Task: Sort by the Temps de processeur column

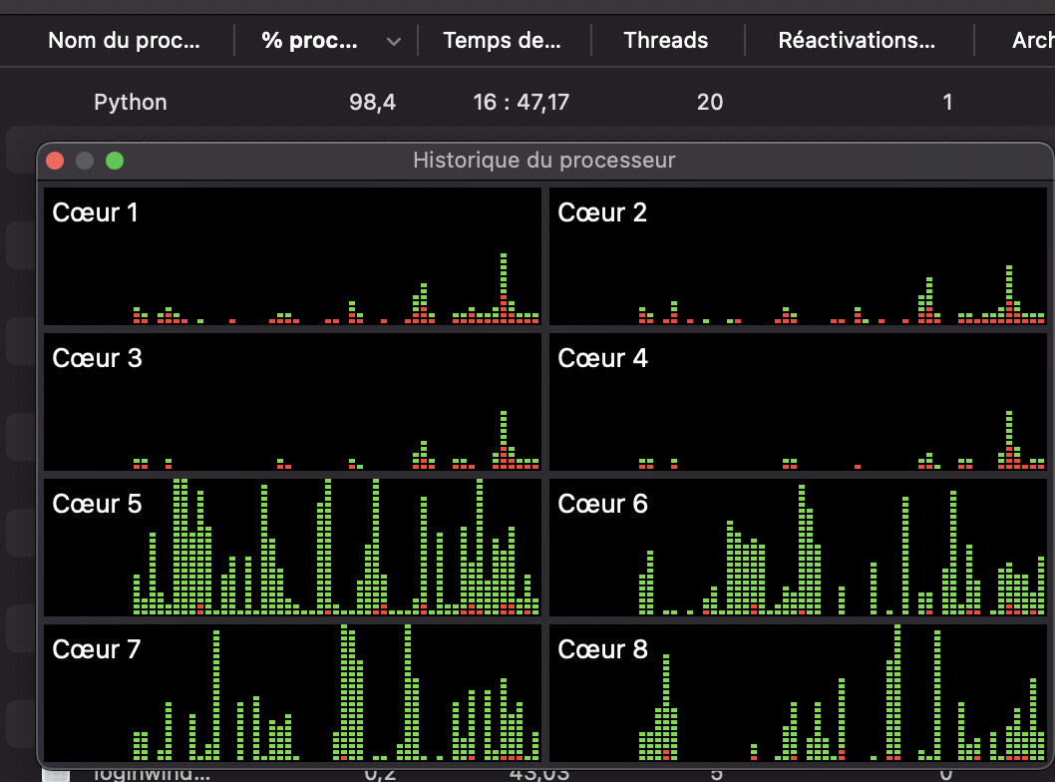Action: coord(502,40)
